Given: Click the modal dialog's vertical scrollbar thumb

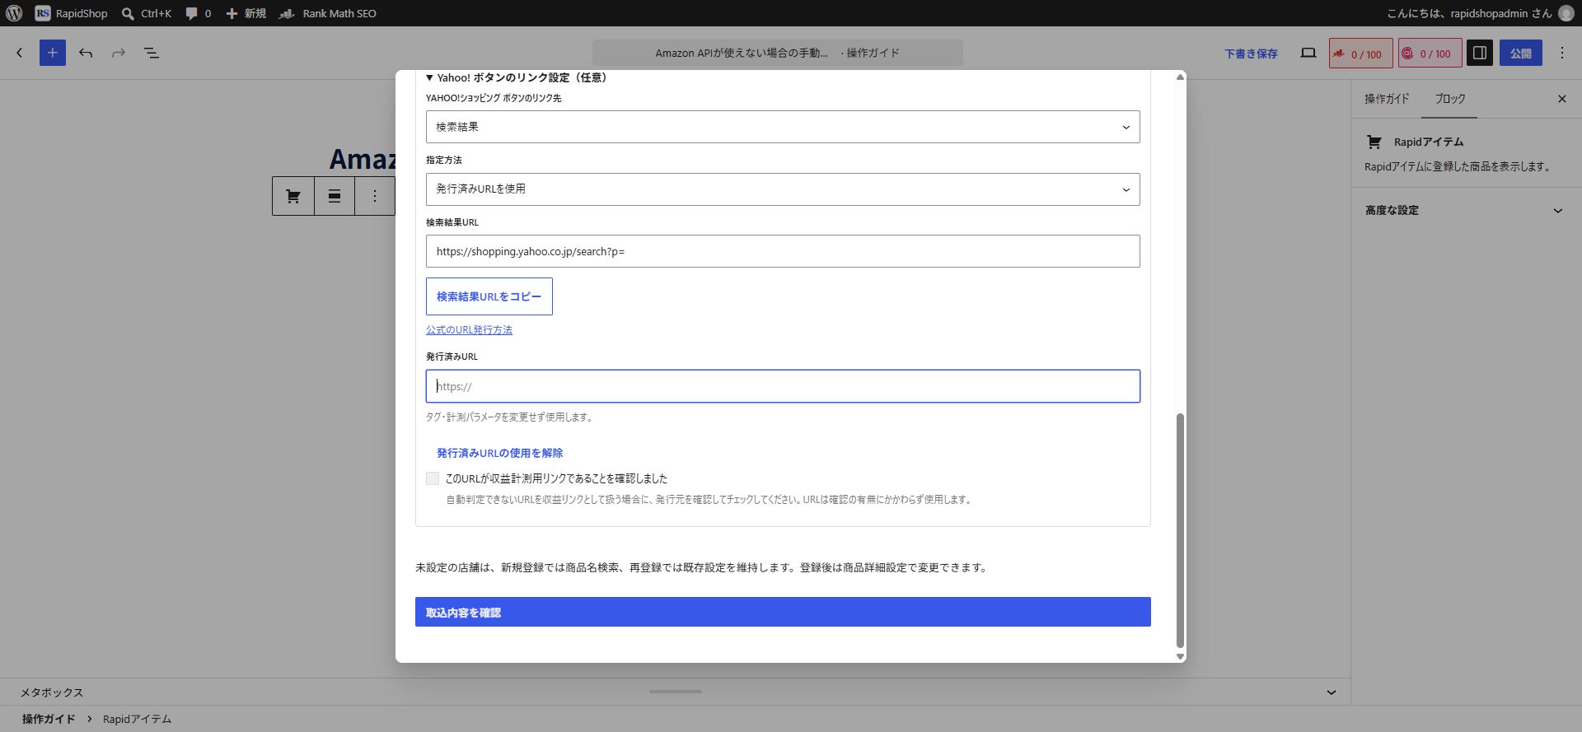Looking at the screenshot, I should point(1180,530).
